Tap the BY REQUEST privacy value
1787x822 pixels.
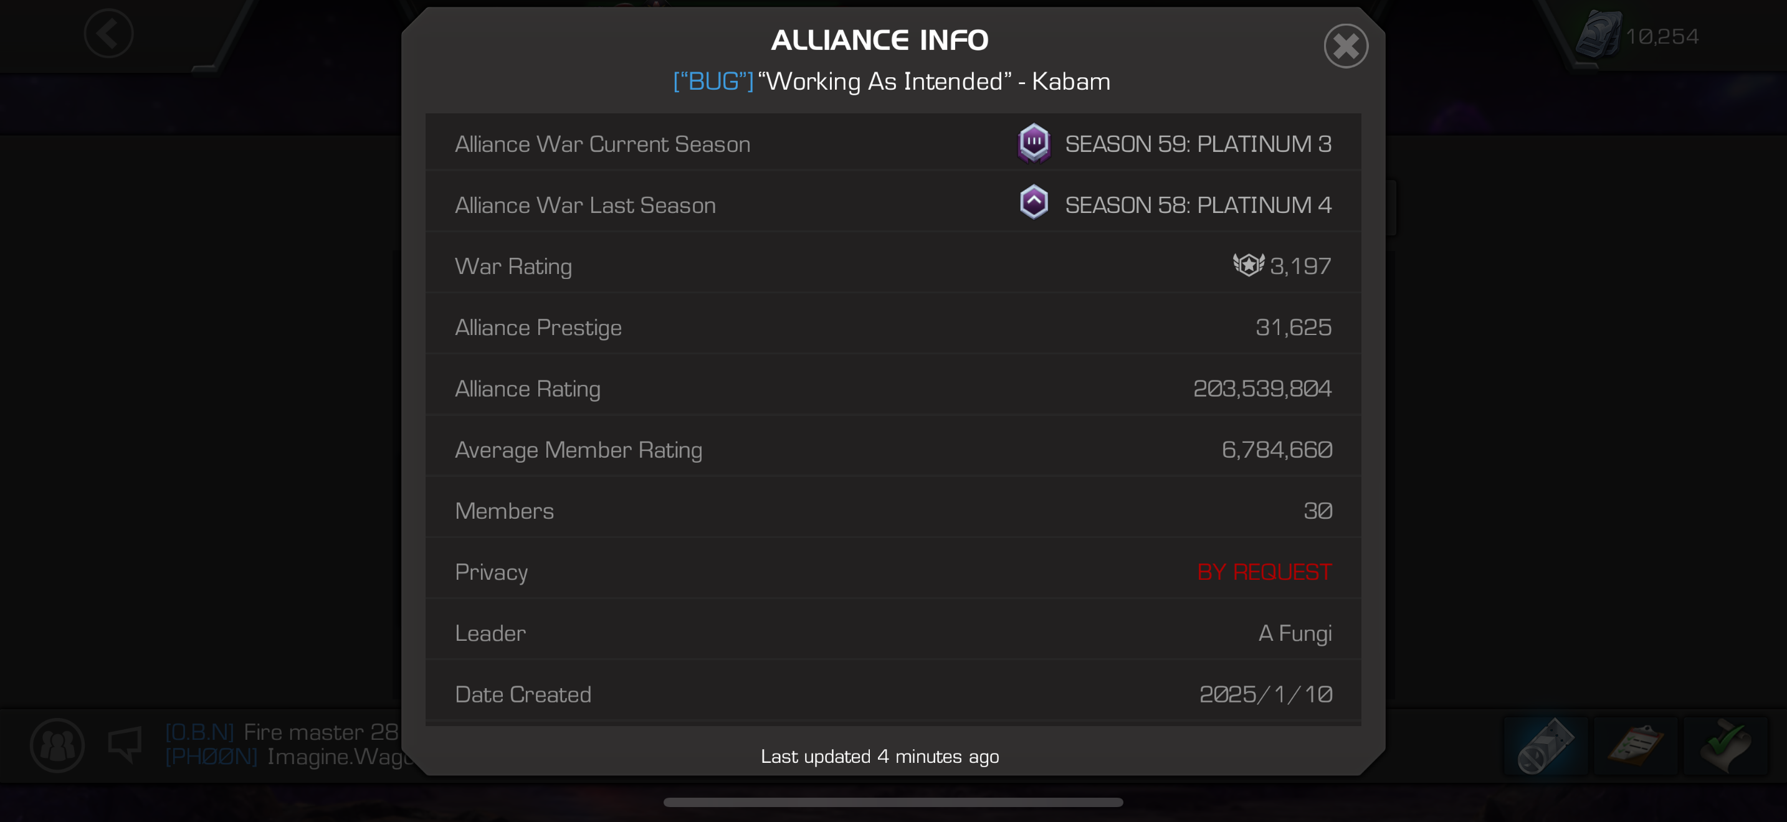pyautogui.click(x=1264, y=572)
